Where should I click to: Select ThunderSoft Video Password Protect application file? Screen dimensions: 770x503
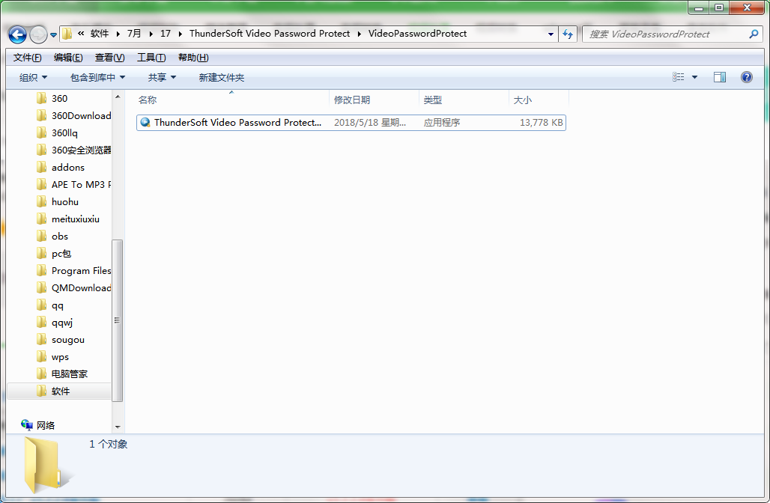(x=351, y=123)
